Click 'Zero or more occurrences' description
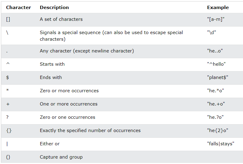Image resolution: width=243 pixels, height=164 pixels. [69, 91]
